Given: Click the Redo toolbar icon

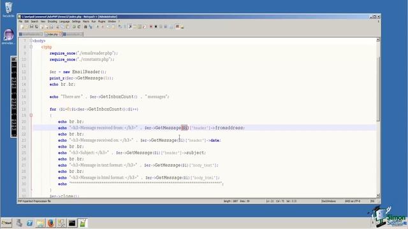Looking at the screenshot, I should 79,27.
